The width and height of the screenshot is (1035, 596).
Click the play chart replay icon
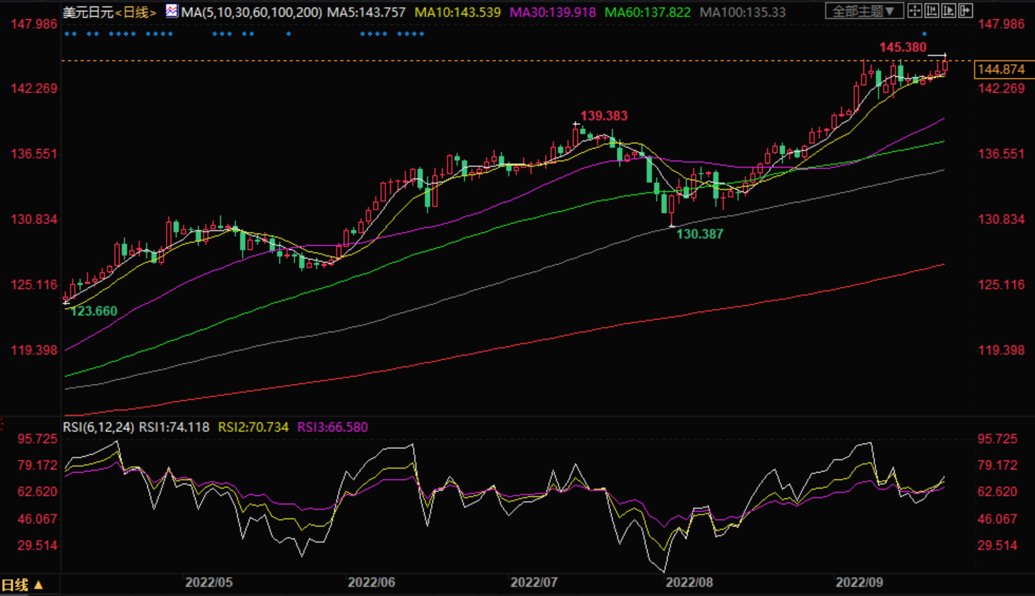tap(948, 11)
